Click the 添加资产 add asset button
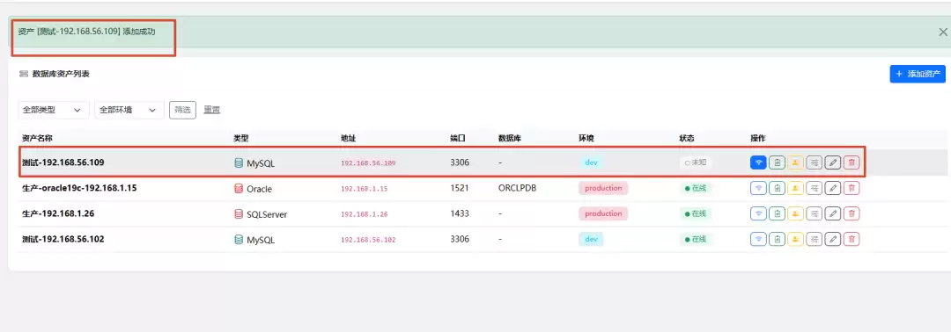 tap(918, 75)
